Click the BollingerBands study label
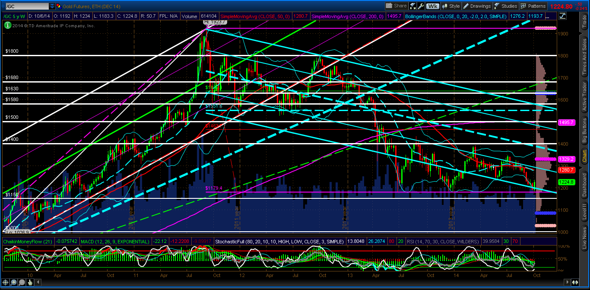This screenshot has height=290, width=590. (x=456, y=16)
